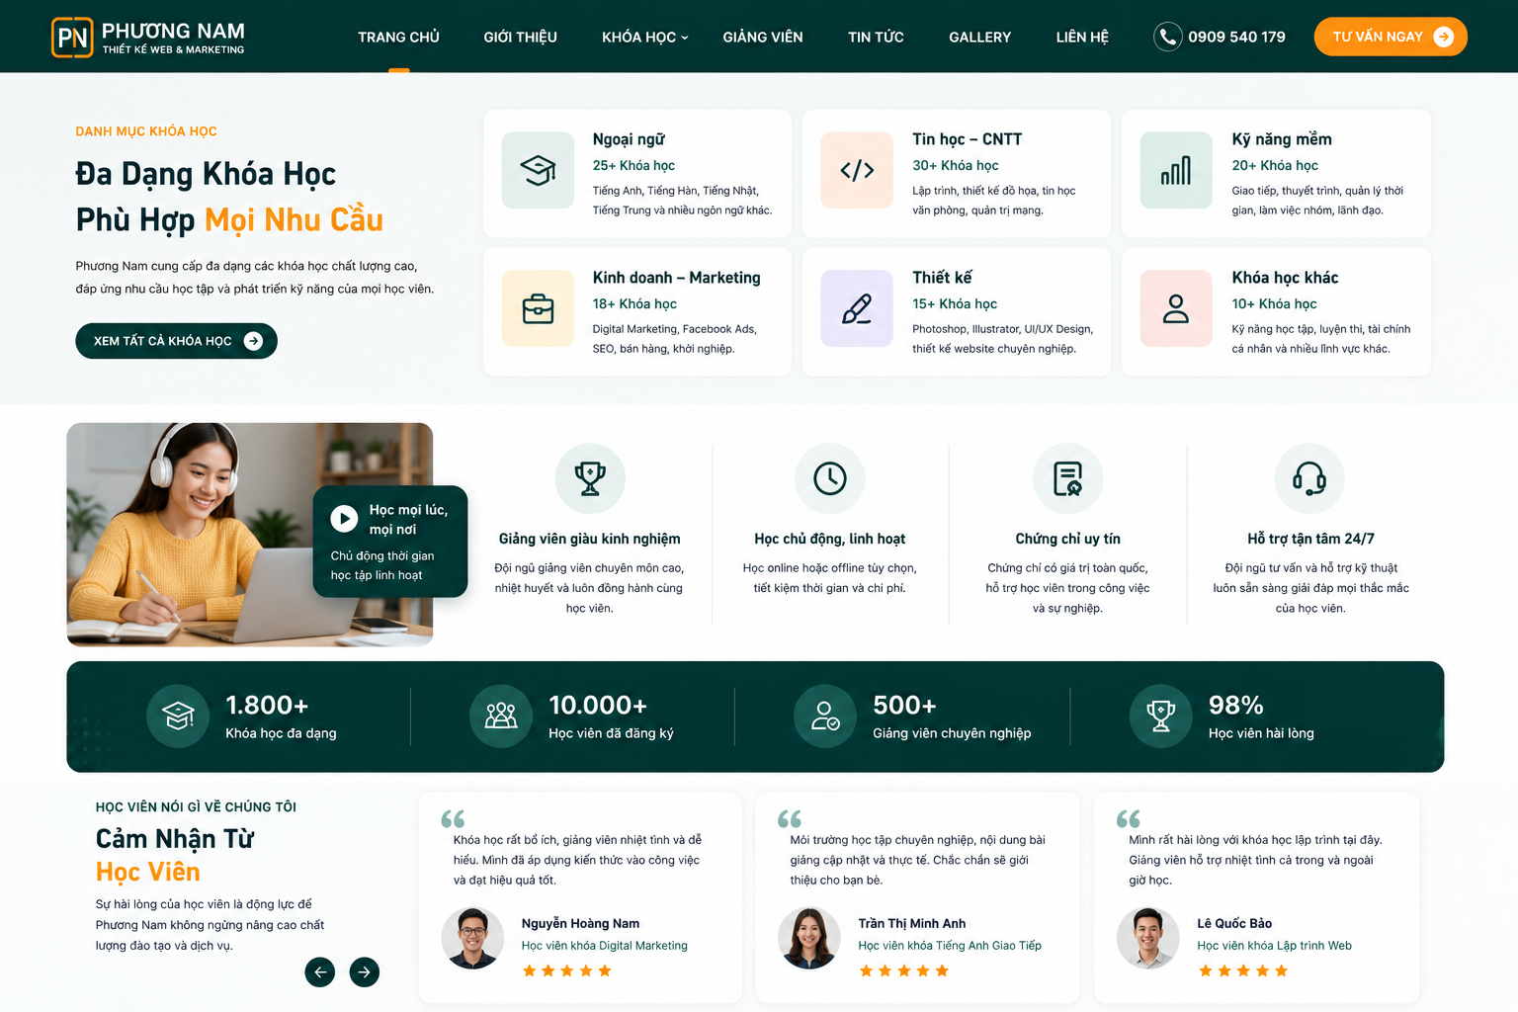Open the Giảng viên menu item
Viewport: 1518px width, 1012px height.
tap(763, 38)
